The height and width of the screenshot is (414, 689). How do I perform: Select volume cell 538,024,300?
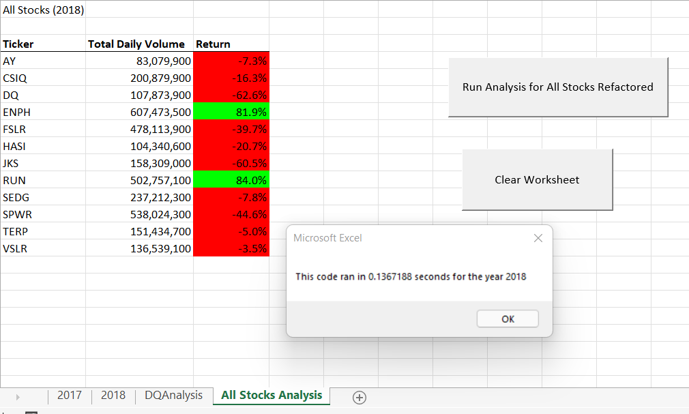click(x=139, y=214)
